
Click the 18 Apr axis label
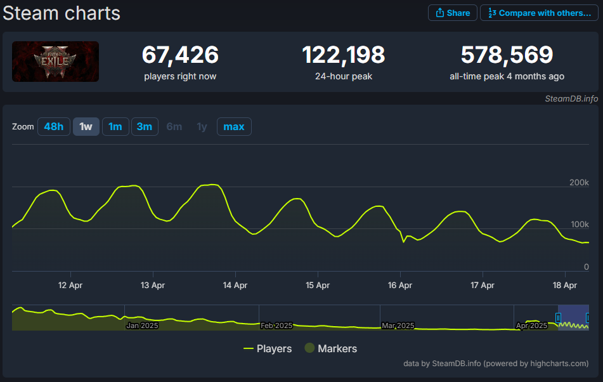click(x=565, y=286)
